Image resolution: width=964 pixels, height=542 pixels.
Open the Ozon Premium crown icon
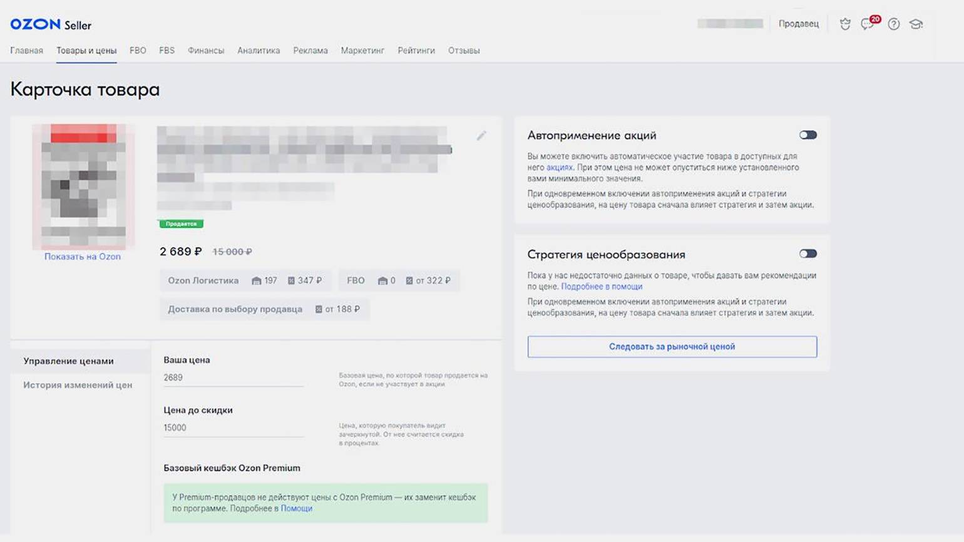coord(845,24)
